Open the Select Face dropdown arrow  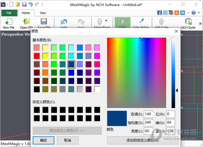[x=106, y=21]
